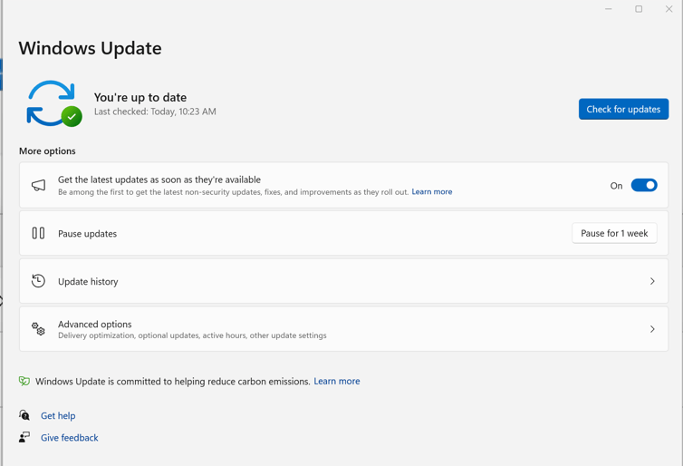The width and height of the screenshot is (683, 466).
Task: Click the Pause updates label
Action: (87, 234)
